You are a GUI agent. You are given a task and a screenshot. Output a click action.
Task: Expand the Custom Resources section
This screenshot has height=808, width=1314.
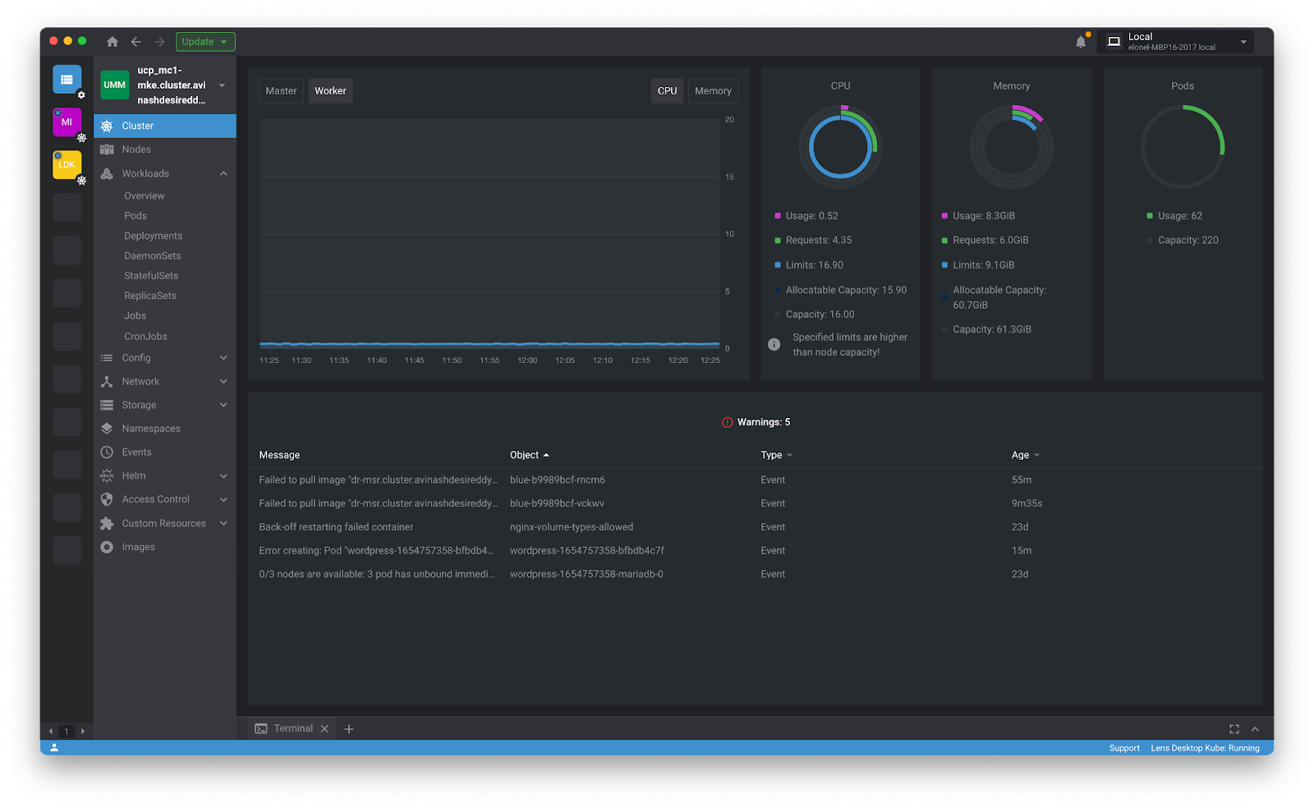223,524
